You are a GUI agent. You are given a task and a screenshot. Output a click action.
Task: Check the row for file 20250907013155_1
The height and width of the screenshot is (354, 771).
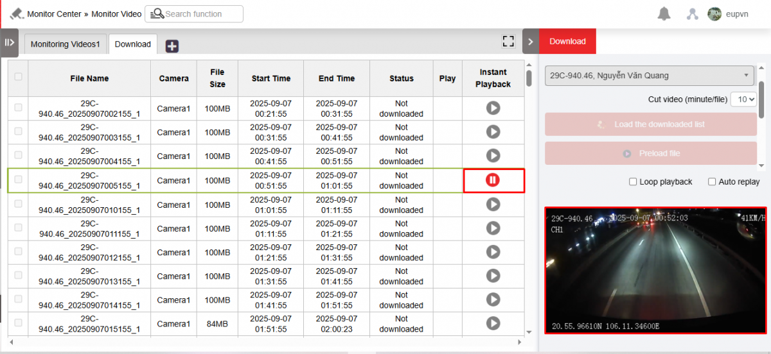pos(18,274)
